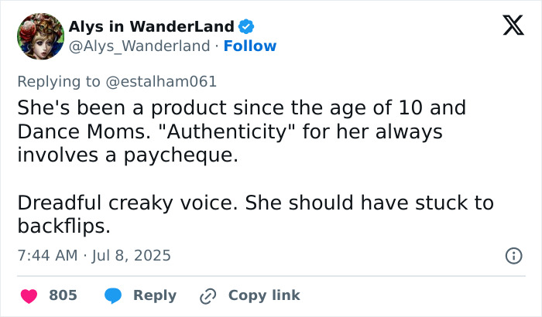Click the X logo

(x=508, y=26)
